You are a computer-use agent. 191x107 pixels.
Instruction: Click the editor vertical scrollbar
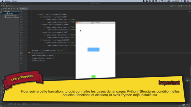click(190, 71)
